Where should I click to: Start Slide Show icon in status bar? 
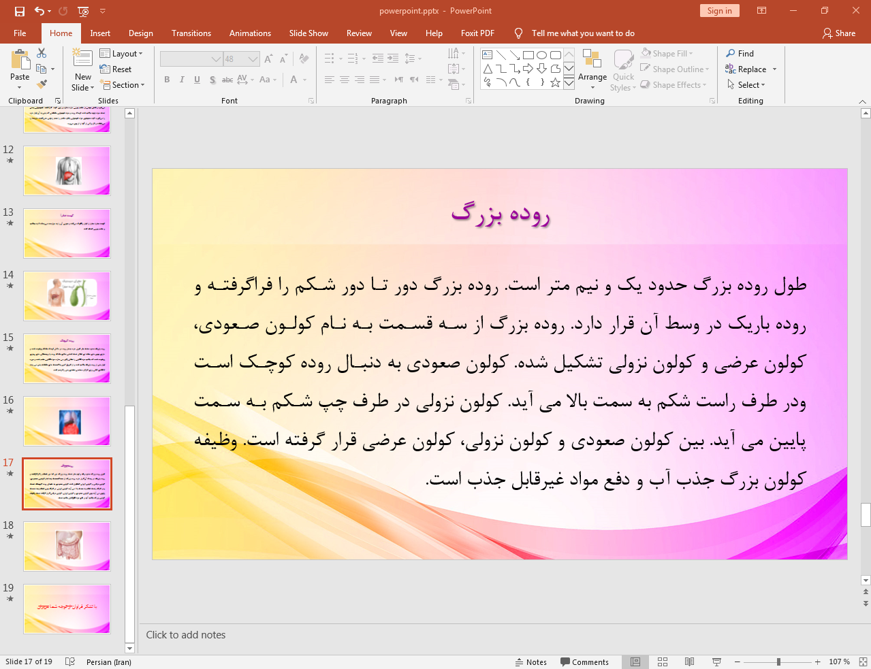coord(716,662)
